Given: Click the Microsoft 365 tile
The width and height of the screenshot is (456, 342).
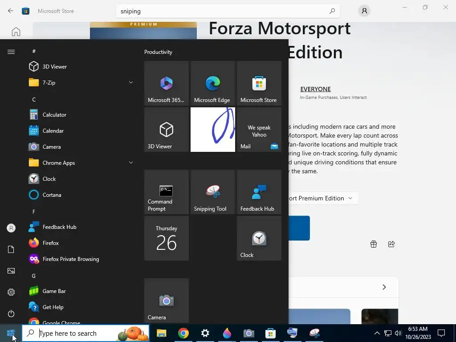Looking at the screenshot, I should tap(167, 83).
